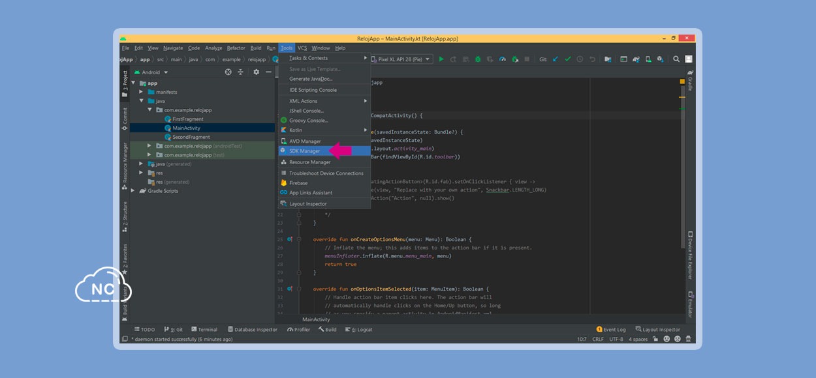The width and height of the screenshot is (816, 378).
Task: Toggle the Device File Explorer side tab
Action: (x=690, y=254)
